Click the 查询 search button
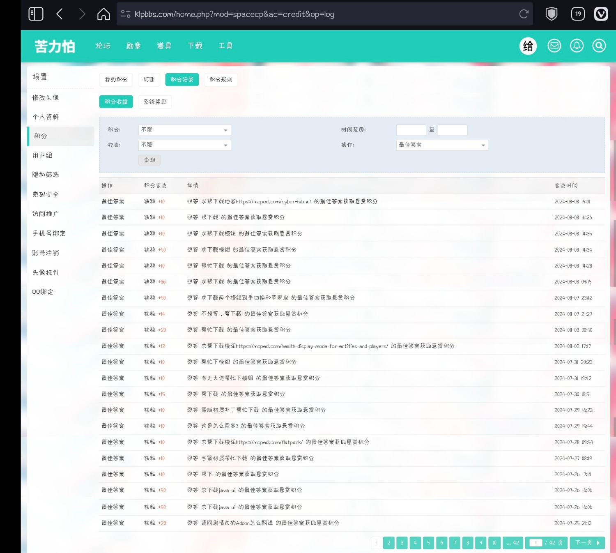Screen dimensions: 616x553 (149, 160)
